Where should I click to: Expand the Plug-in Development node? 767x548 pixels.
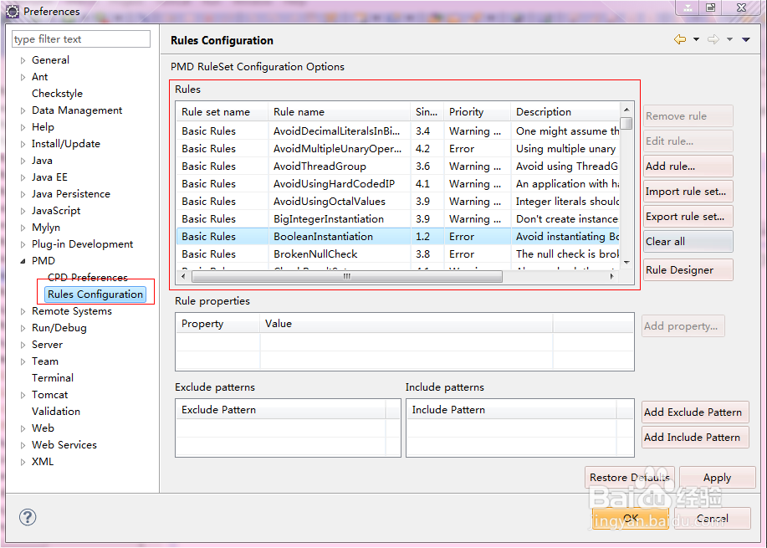coord(23,244)
